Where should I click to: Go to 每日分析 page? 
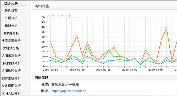11,26
